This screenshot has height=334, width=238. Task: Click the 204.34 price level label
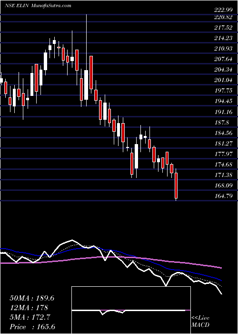coord(223,70)
